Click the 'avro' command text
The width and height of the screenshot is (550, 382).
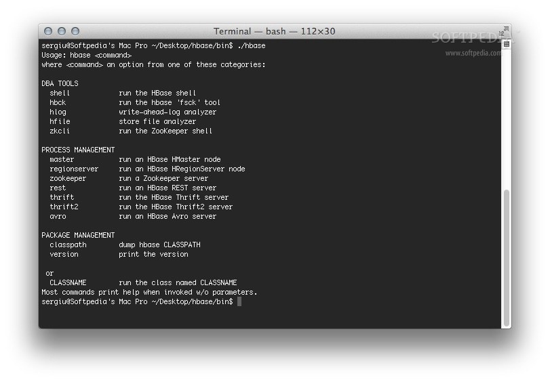[x=58, y=216]
